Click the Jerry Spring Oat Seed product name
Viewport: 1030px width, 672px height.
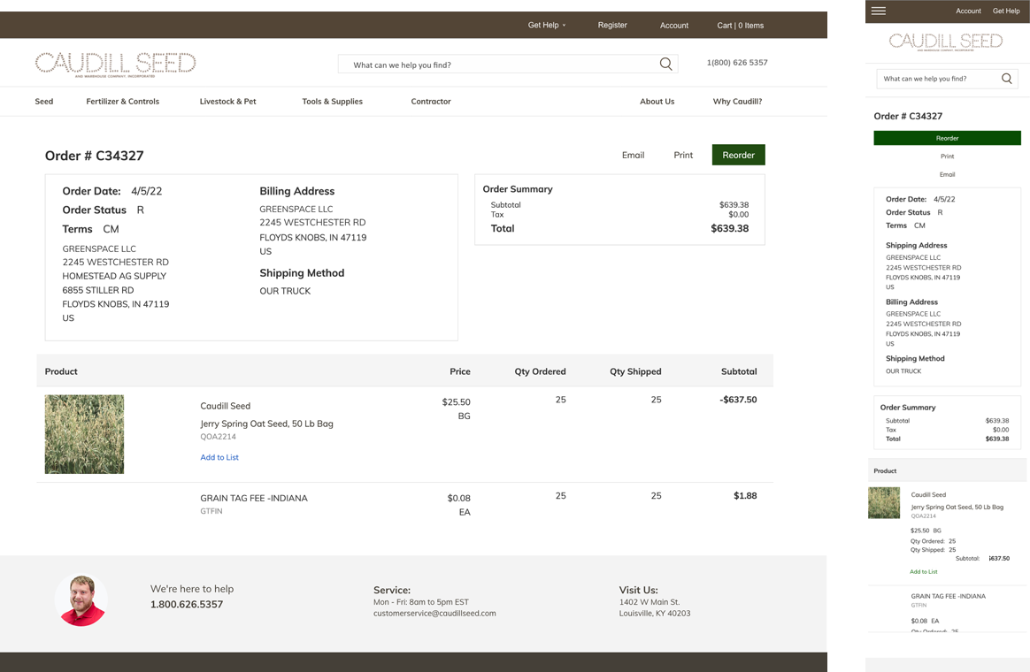click(266, 424)
